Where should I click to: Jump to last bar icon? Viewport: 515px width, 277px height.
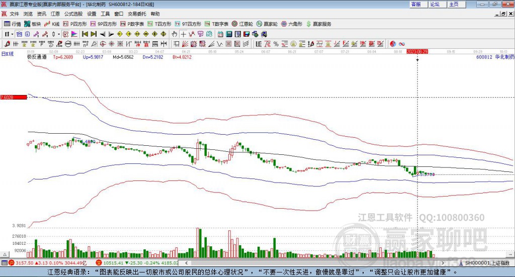point(94,34)
